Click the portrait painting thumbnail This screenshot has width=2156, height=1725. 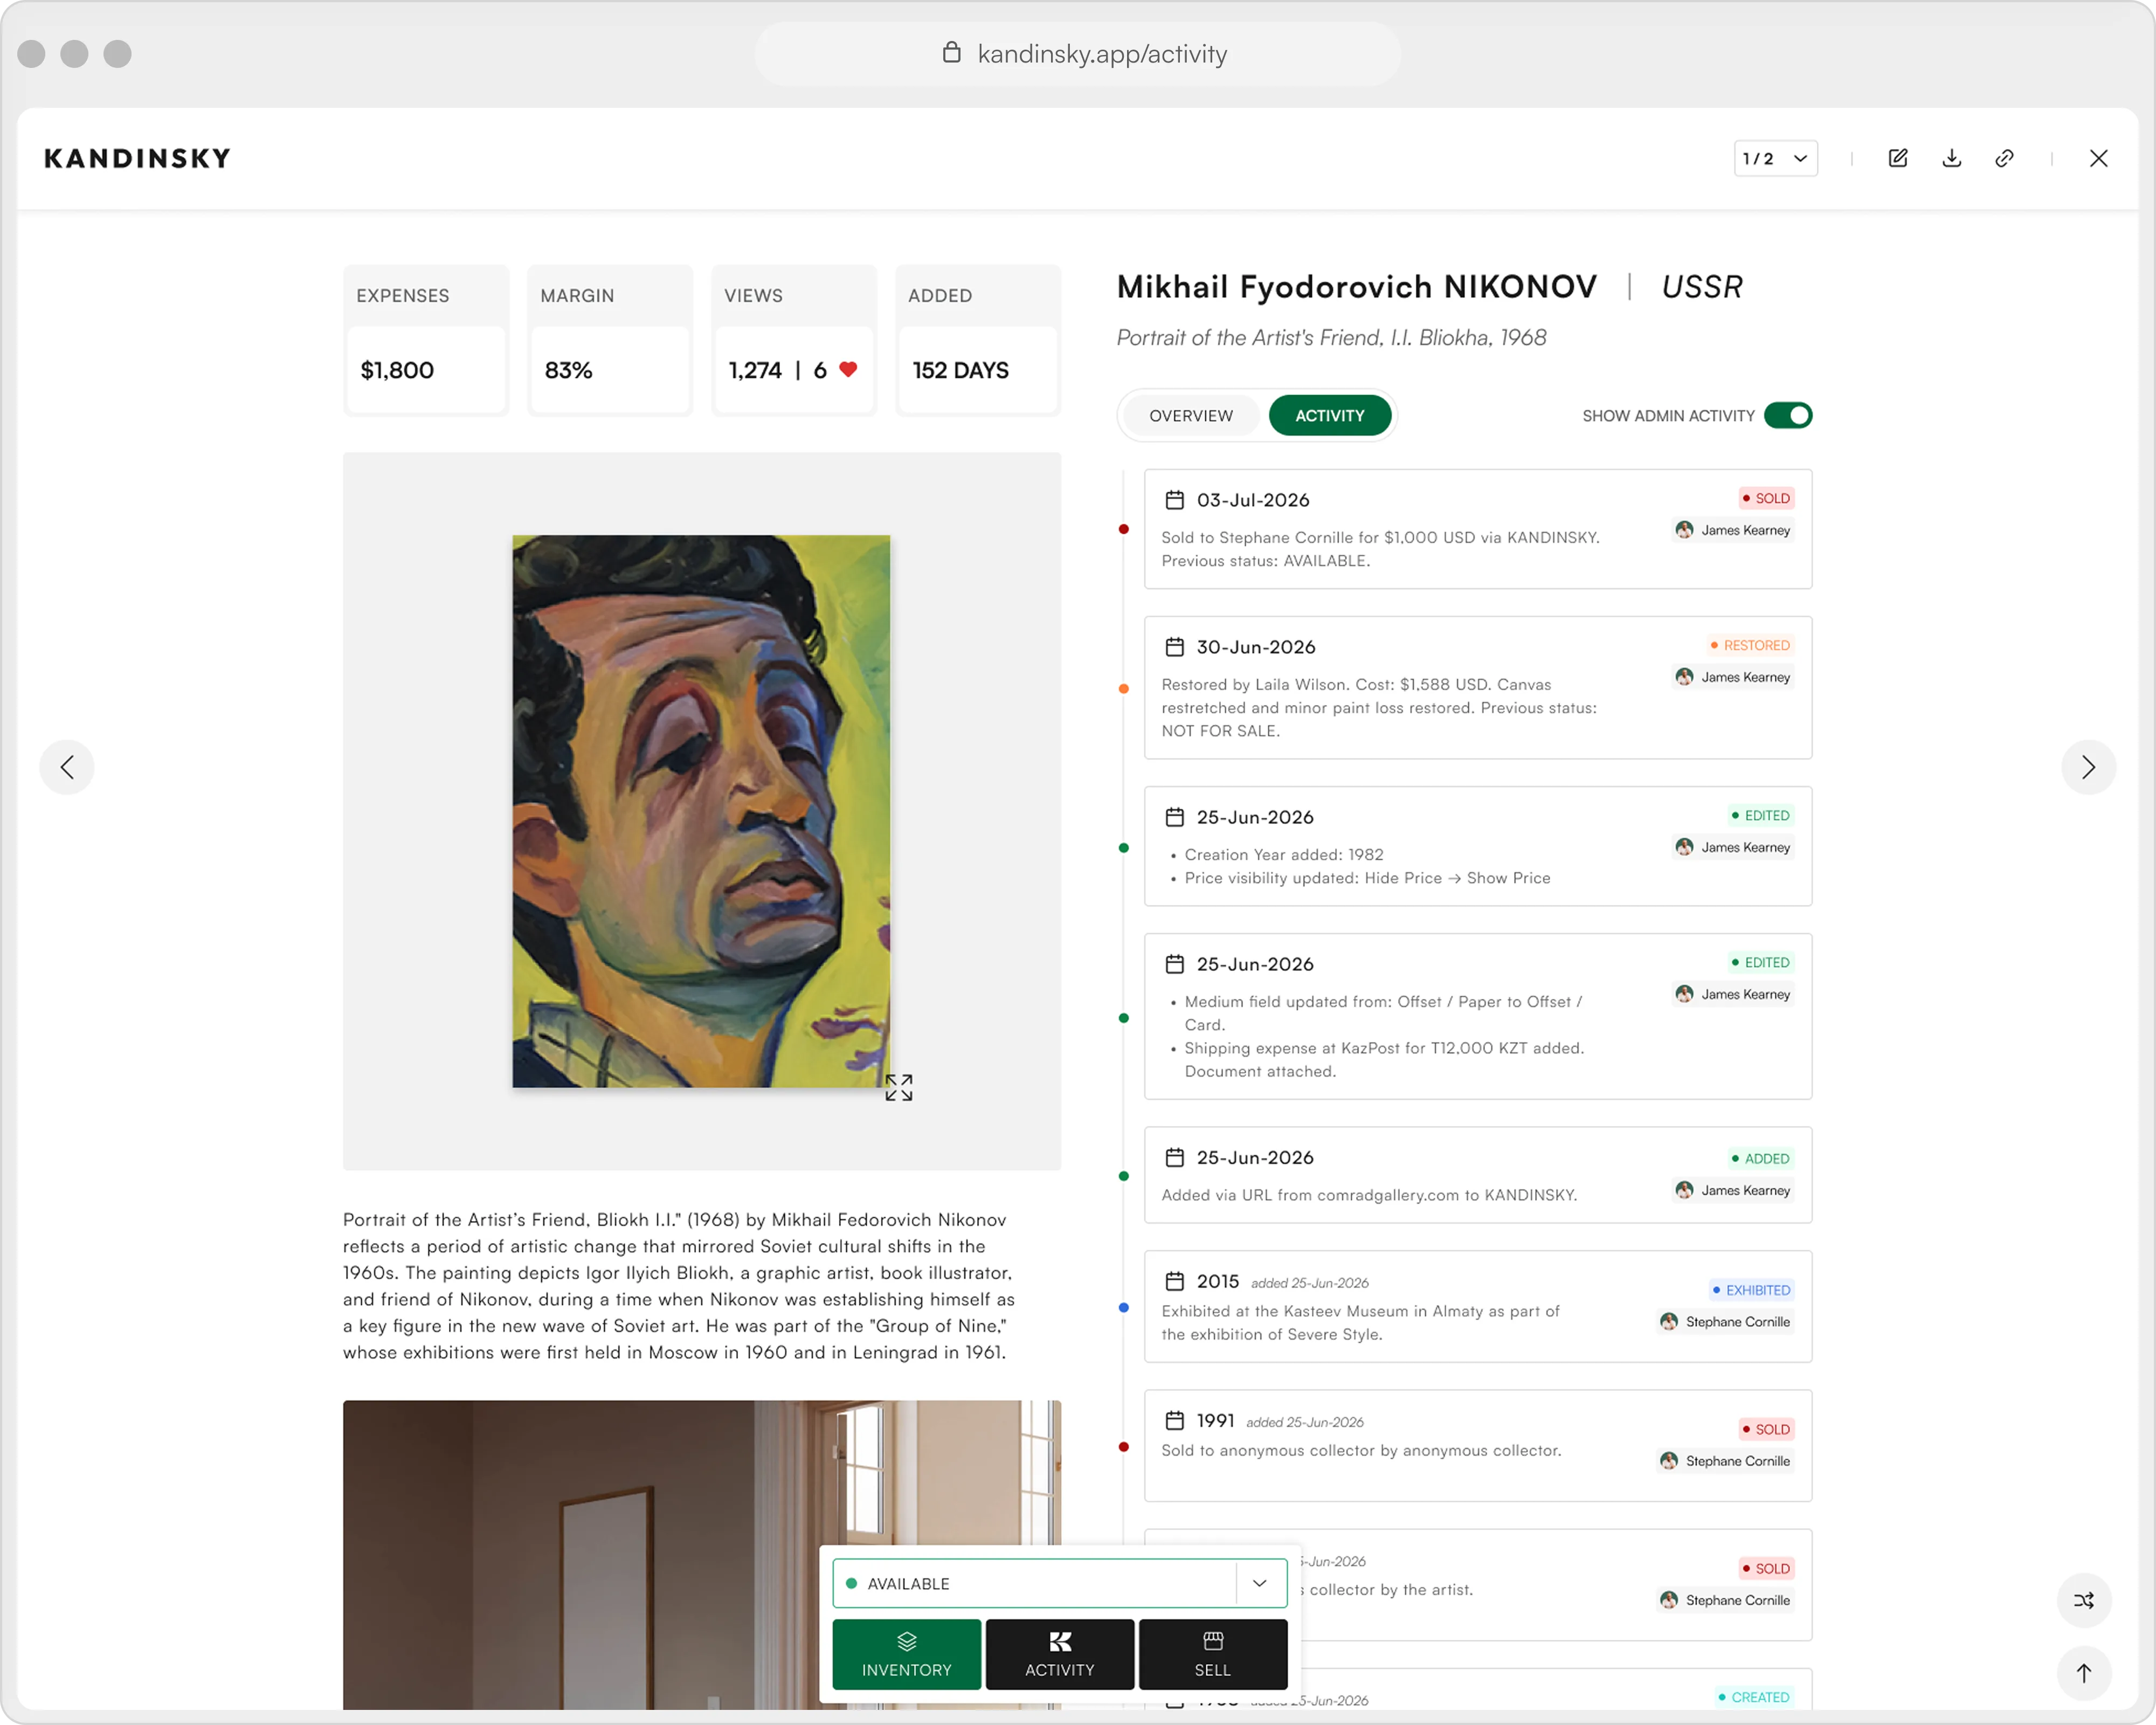pyautogui.click(x=701, y=811)
